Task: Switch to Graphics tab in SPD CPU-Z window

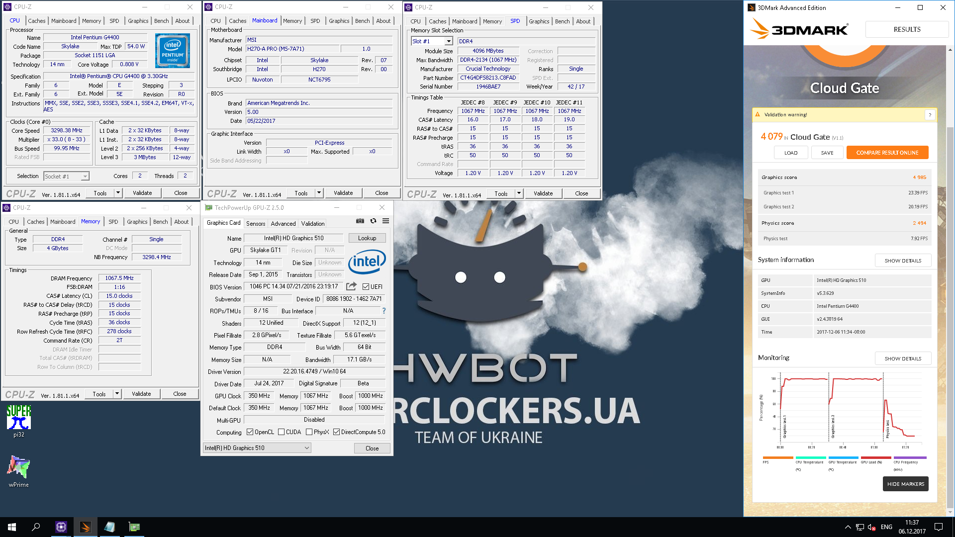Action: 539,21
